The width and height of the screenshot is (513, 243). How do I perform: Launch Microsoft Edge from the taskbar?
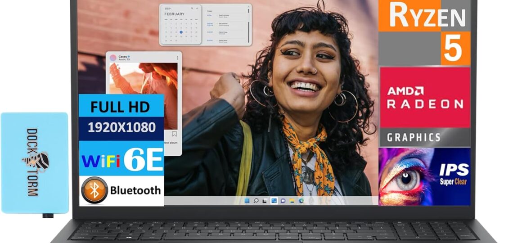(x=301, y=201)
